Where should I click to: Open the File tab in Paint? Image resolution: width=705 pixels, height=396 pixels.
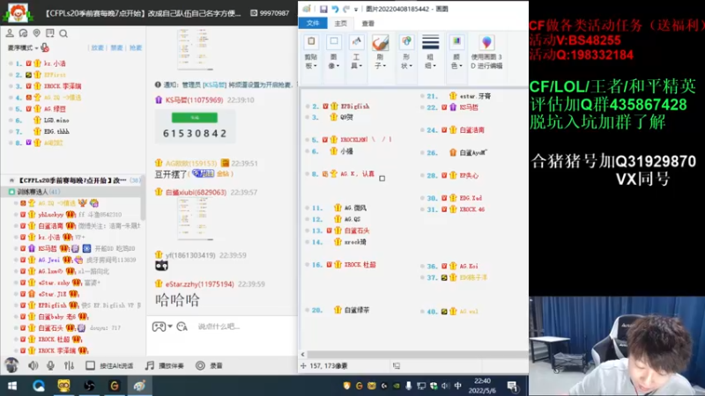pyautogui.click(x=313, y=23)
